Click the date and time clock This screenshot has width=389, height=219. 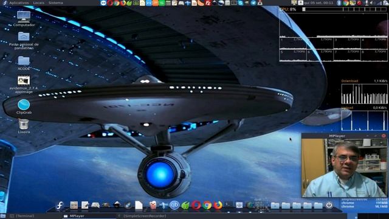pyautogui.click(x=318, y=2)
